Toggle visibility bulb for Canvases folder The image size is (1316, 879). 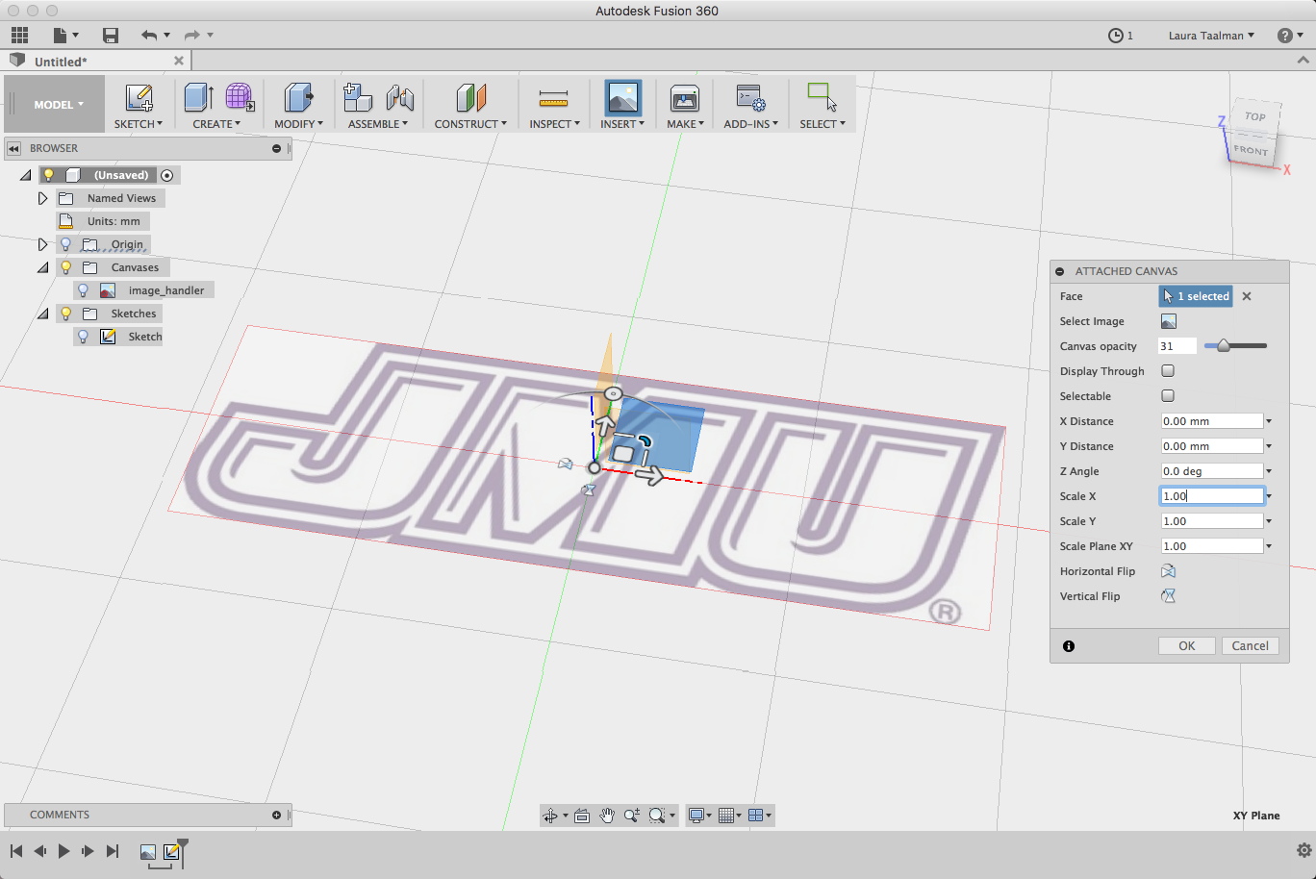point(65,267)
